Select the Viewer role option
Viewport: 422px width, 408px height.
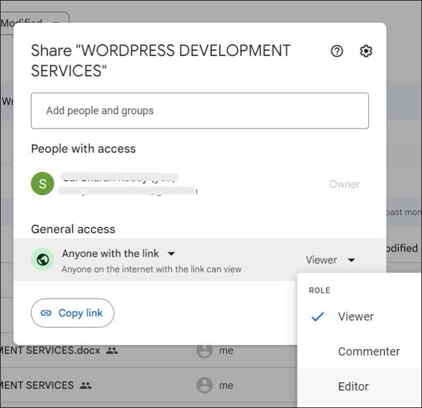[x=359, y=316]
